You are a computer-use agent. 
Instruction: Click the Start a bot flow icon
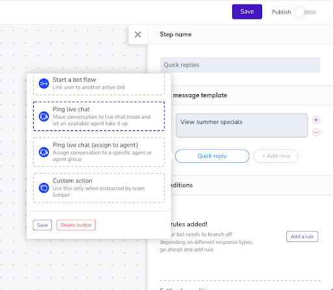[x=44, y=84]
